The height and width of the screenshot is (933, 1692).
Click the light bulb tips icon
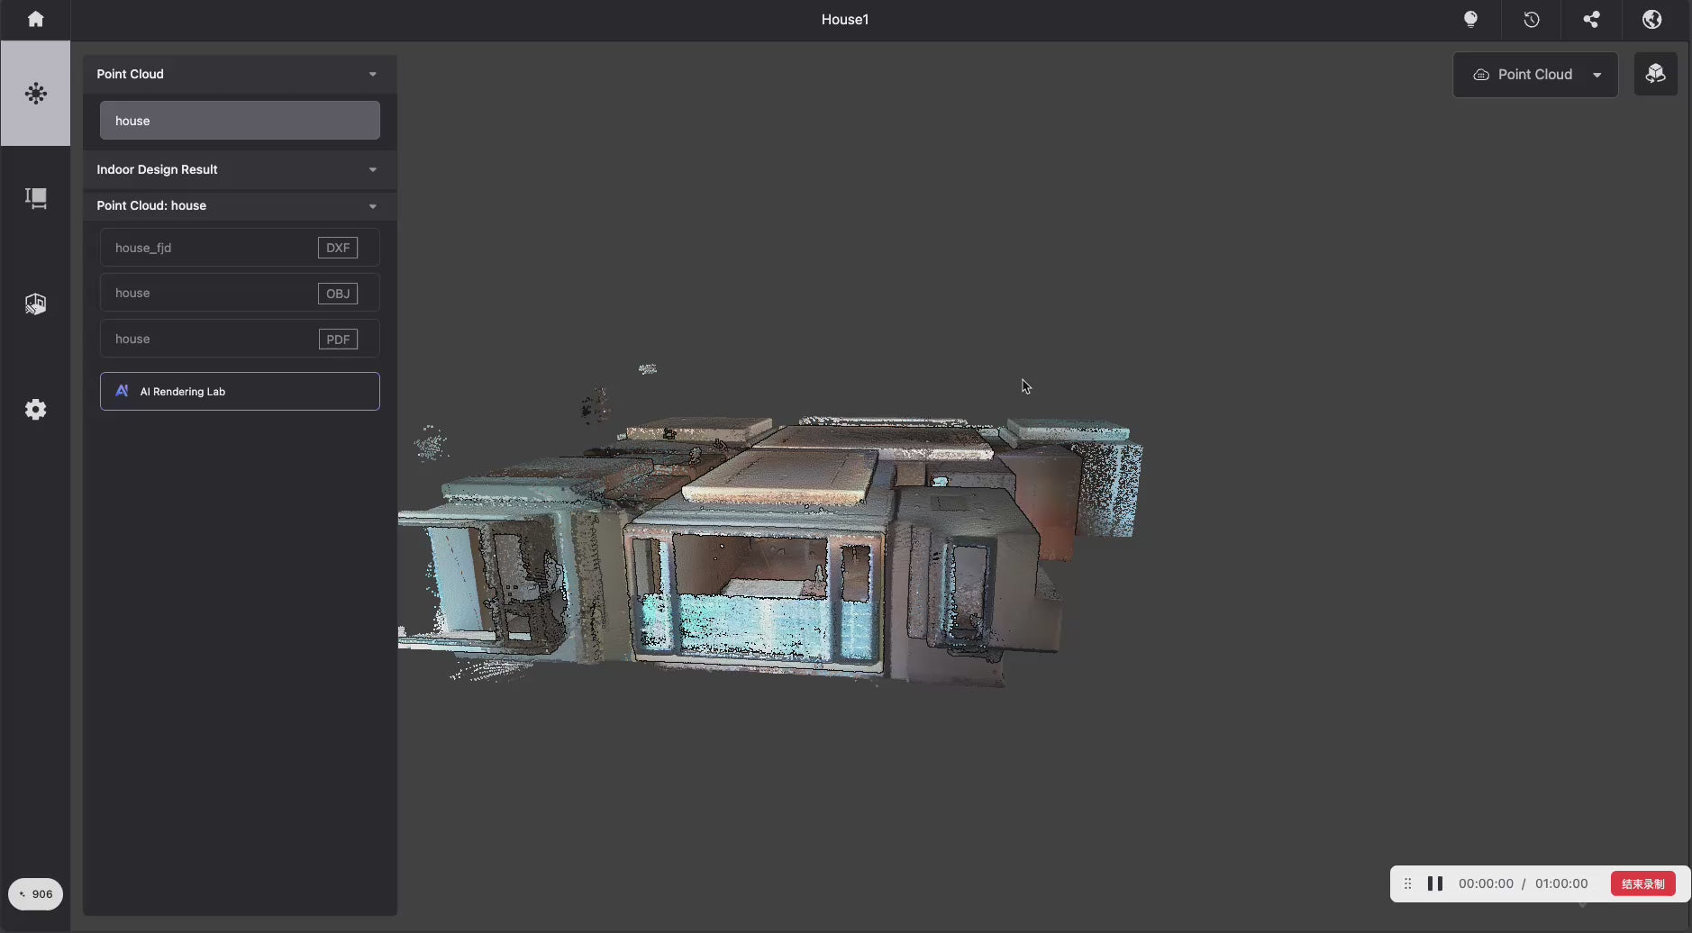pos(1470,19)
